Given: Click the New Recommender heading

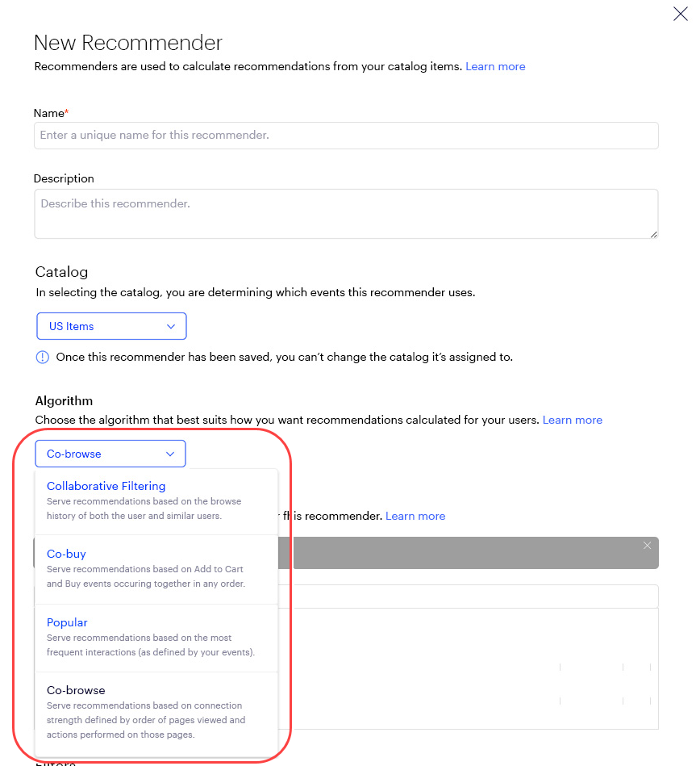Looking at the screenshot, I should click(x=128, y=43).
